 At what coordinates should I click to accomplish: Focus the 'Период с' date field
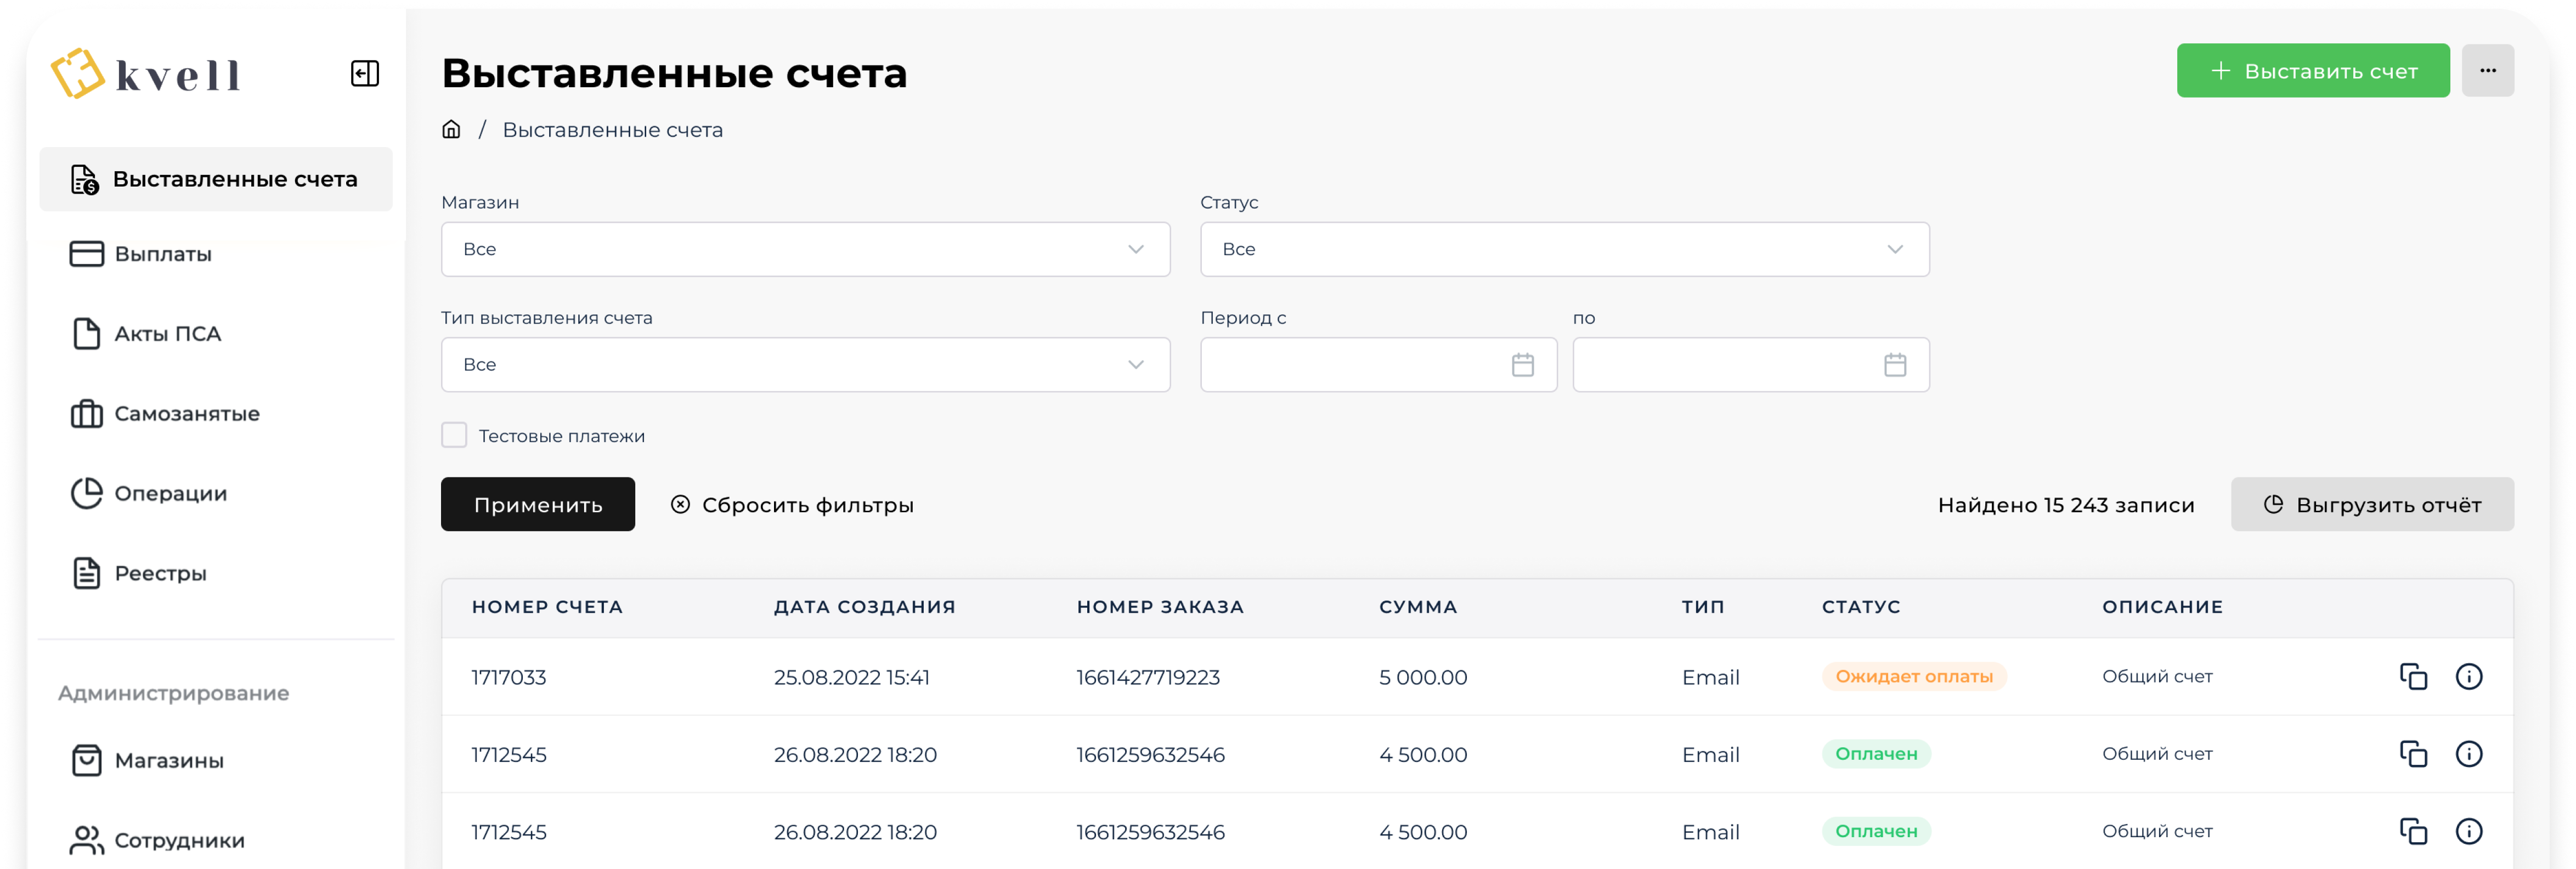(1378, 365)
